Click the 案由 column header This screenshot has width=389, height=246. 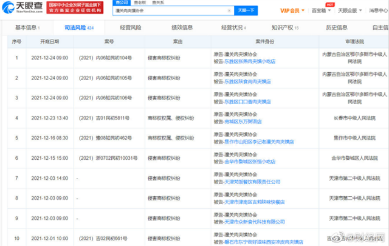(177, 42)
